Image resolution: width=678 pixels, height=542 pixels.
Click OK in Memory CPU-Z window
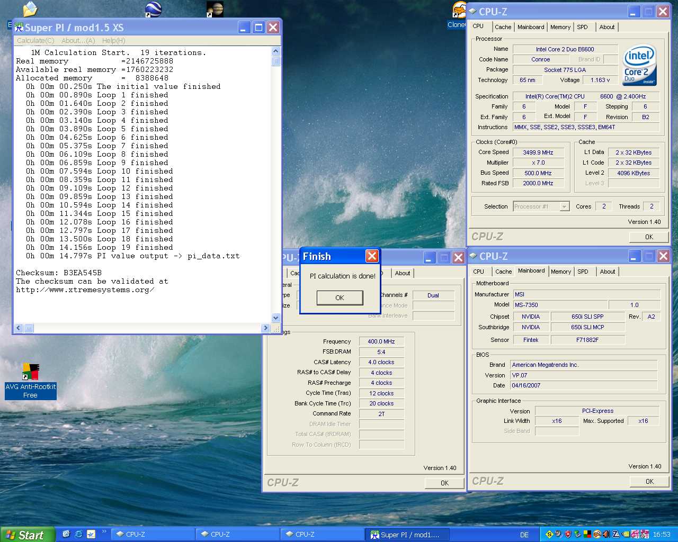(444, 483)
